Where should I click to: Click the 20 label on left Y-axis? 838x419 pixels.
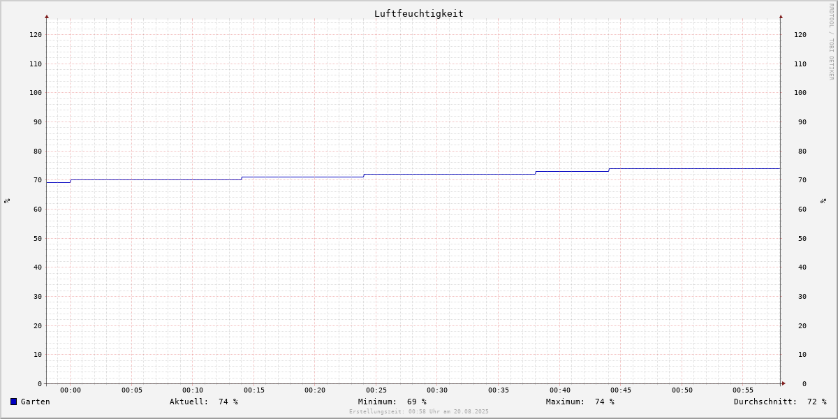(38, 325)
